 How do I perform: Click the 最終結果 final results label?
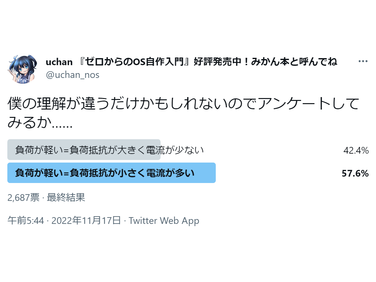click(66, 198)
